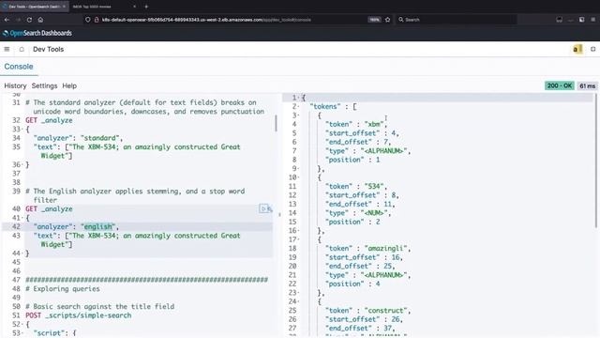Click the 61 ms response time badge
The height and width of the screenshot is (338, 600).
587,85
